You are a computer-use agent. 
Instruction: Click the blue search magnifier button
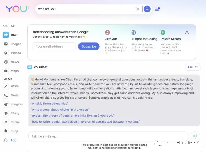pos(147,9)
